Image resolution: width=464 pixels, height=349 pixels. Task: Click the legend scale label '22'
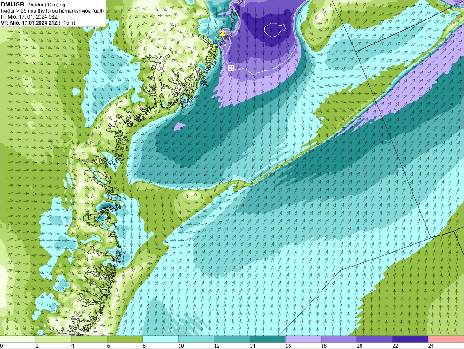click(x=395, y=346)
